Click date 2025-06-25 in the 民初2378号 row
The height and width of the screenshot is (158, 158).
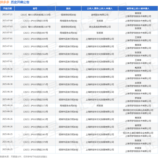(7, 142)
